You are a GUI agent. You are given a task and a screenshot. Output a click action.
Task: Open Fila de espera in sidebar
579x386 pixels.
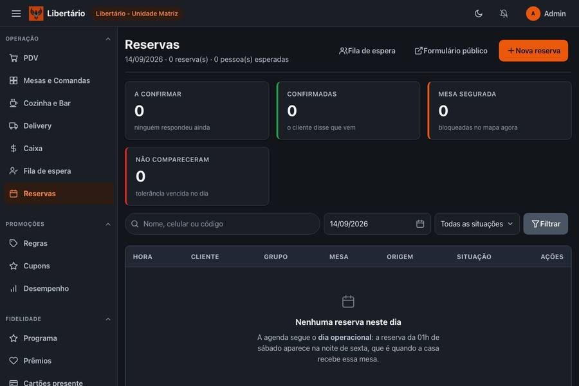tap(59, 170)
